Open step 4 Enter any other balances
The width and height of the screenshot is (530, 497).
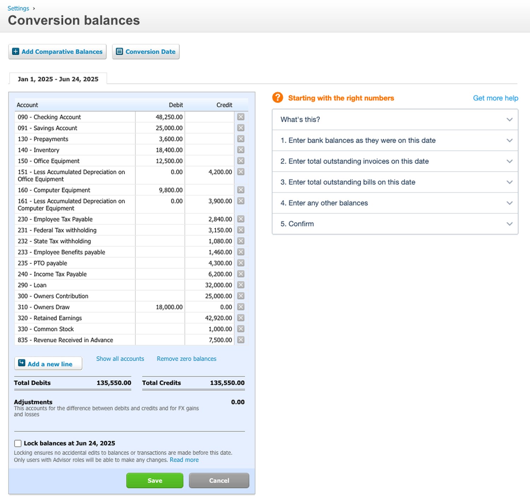[395, 203]
